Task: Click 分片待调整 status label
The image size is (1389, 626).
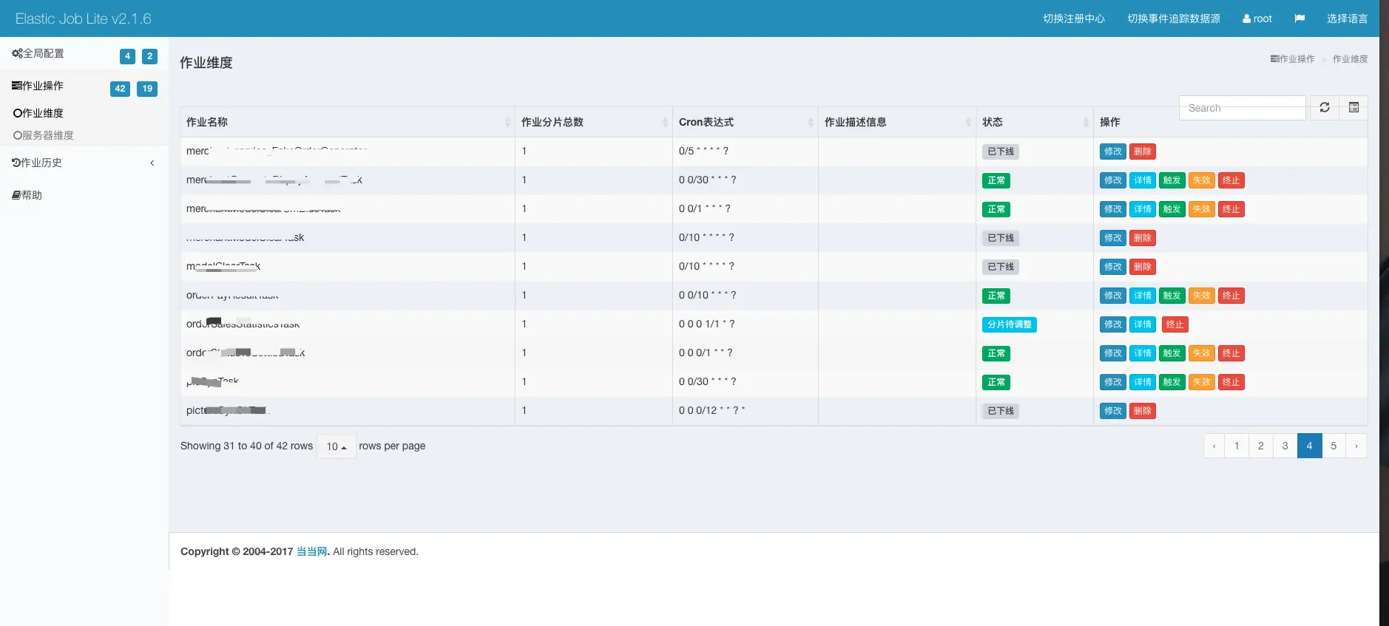Action: click(x=1009, y=324)
